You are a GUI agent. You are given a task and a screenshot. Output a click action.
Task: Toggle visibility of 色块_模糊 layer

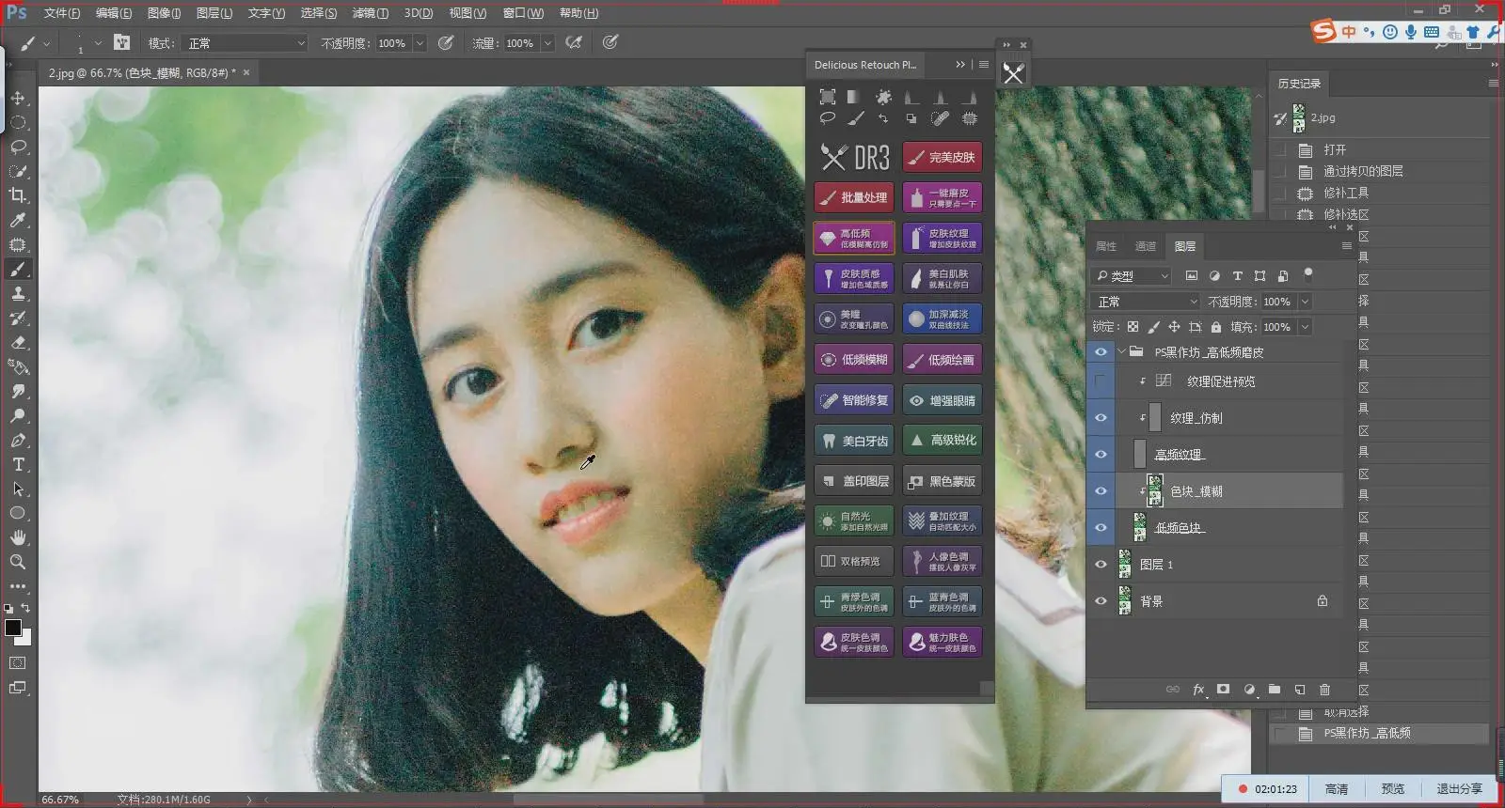pyautogui.click(x=1101, y=490)
